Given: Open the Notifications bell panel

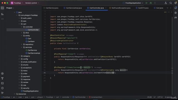Looking at the screenshot, I should 175,8.
